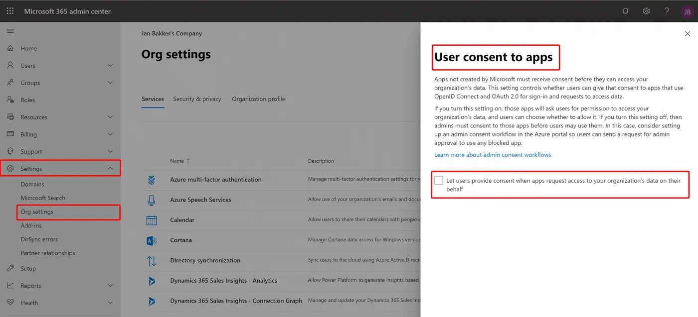698x317 pixels.
Task: Expand the Health chevron
Action: click(x=110, y=303)
